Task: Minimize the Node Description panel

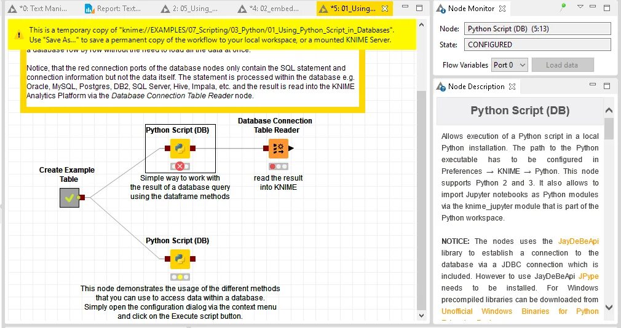Action: 593,84
